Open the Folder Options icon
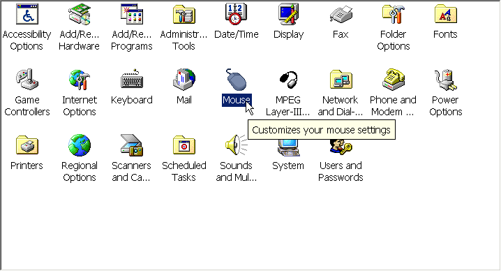 (x=394, y=14)
